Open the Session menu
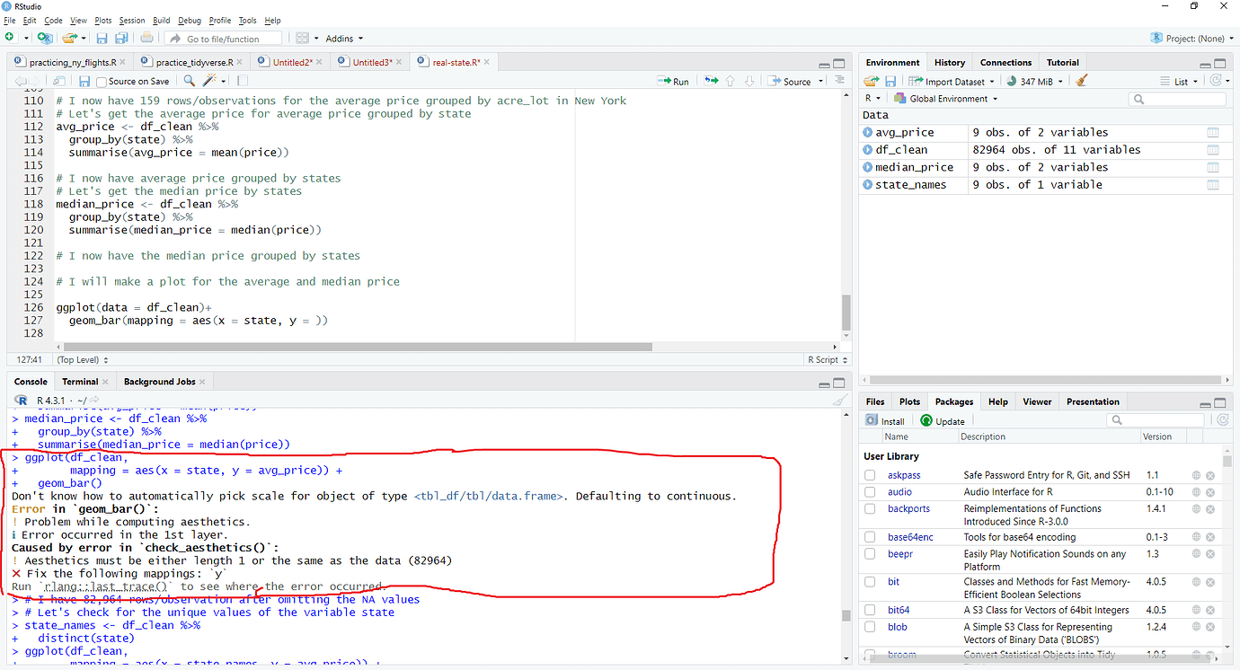 coord(132,20)
